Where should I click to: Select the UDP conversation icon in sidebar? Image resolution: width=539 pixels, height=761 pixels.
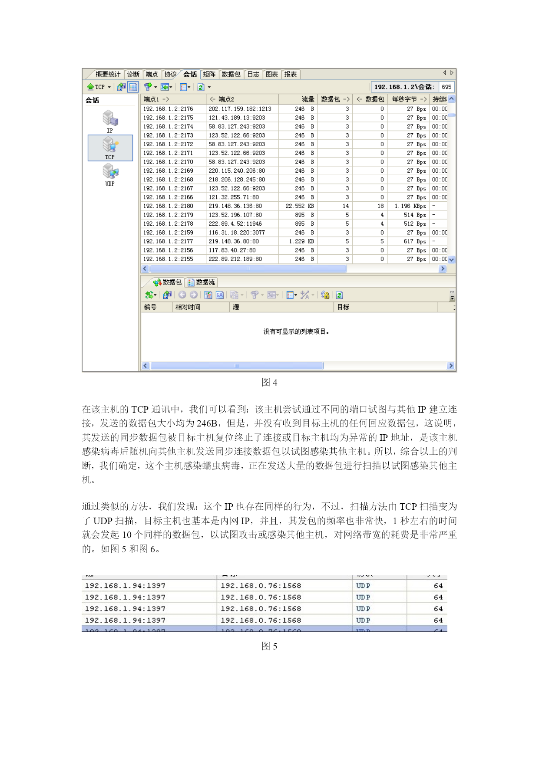pyautogui.click(x=110, y=171)
